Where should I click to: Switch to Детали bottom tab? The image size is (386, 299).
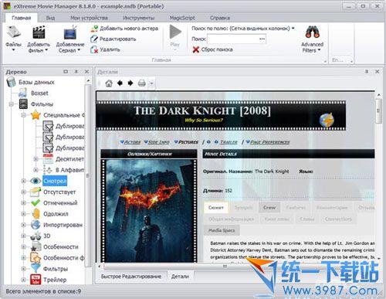pyautogui.click(x=180, y=277)
